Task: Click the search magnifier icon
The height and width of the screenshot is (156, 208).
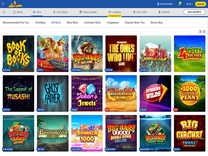Action: [4, 12]
